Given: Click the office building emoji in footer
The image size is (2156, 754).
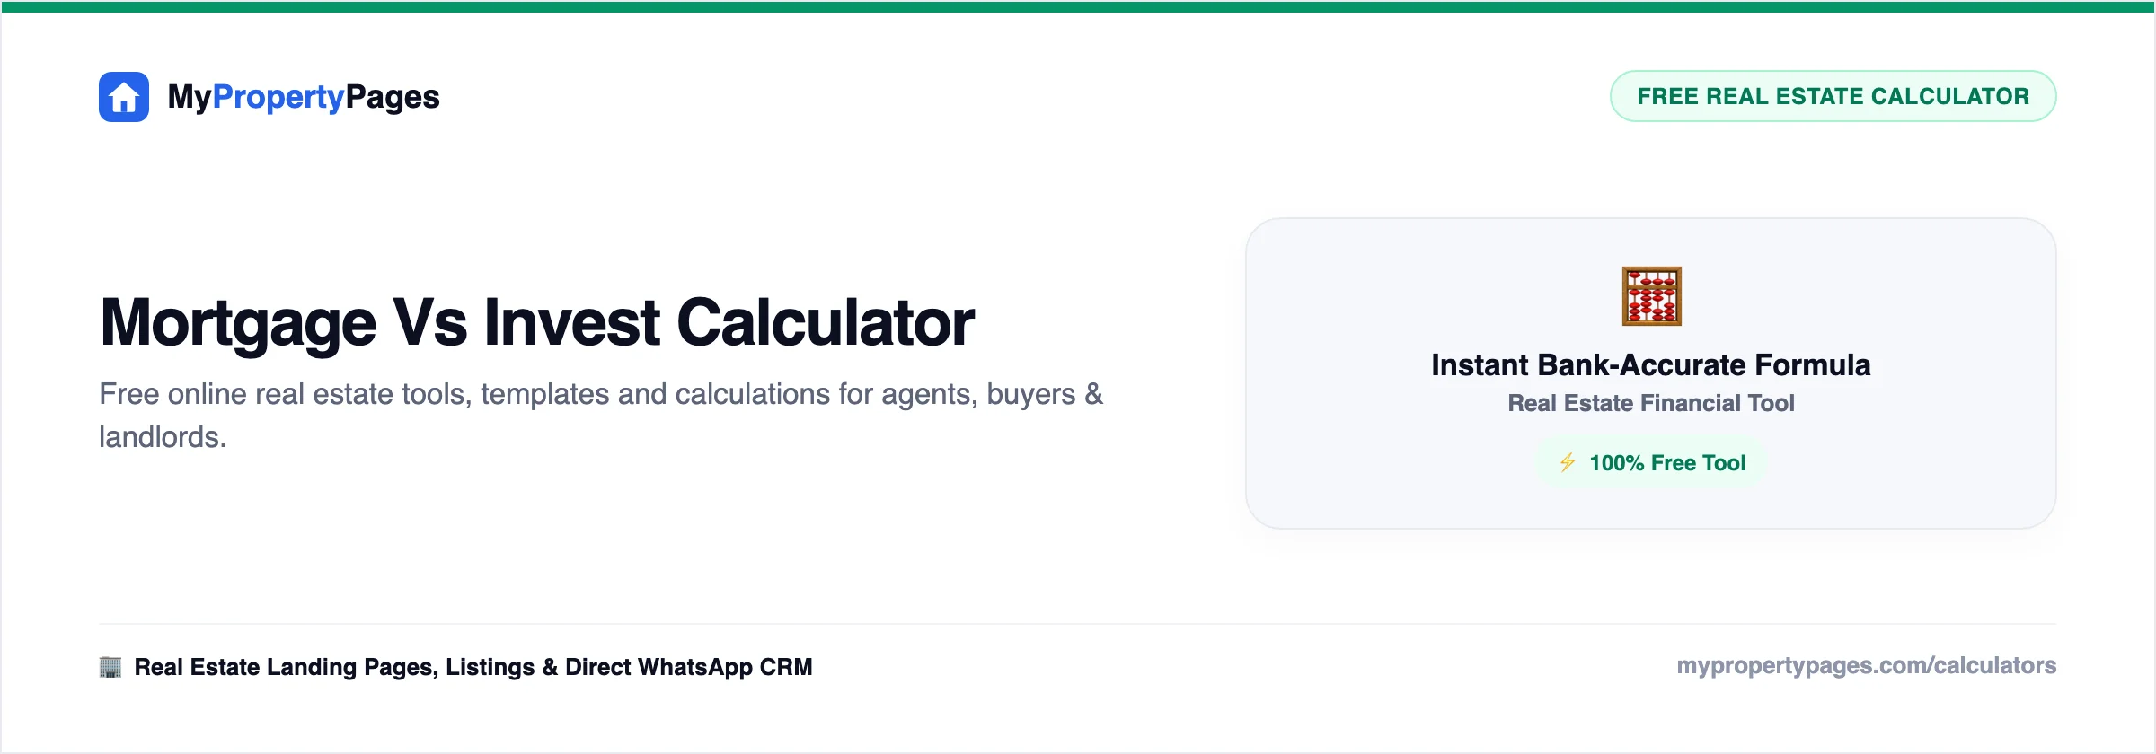Looking at the screenshot, I should (x=110, y=667).
